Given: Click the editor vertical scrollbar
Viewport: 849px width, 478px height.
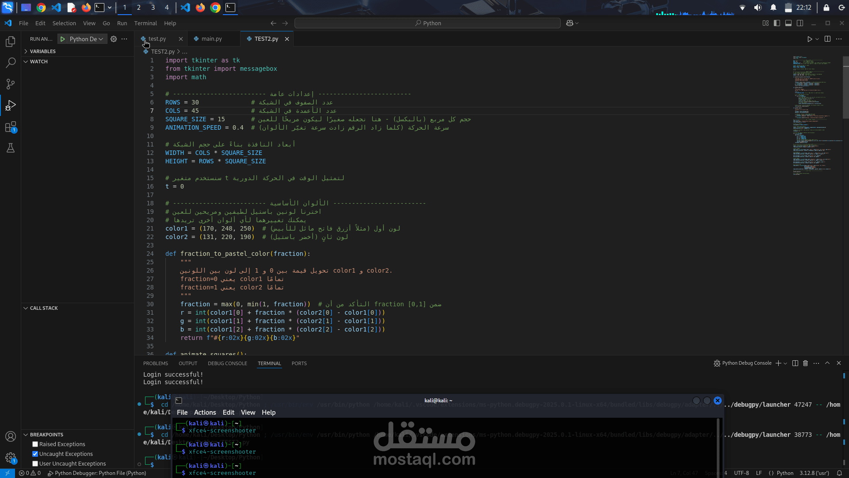Looking at the screenshot, I should [x=846, y=89].
